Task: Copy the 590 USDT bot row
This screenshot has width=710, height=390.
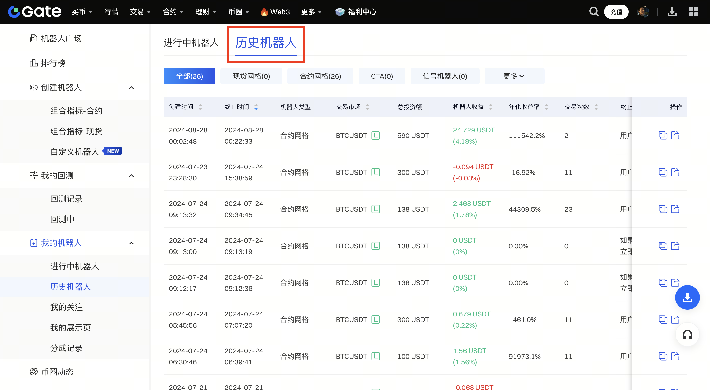Action: coord(663,135)
